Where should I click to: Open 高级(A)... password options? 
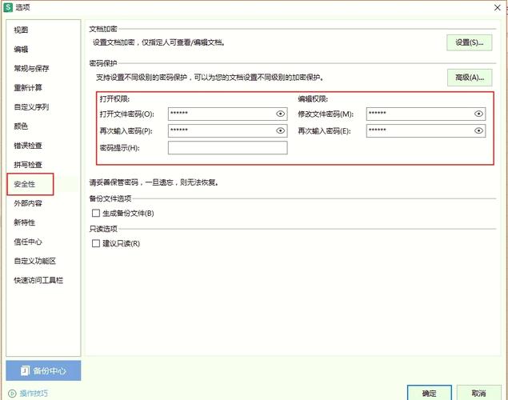tap(470, 78)
